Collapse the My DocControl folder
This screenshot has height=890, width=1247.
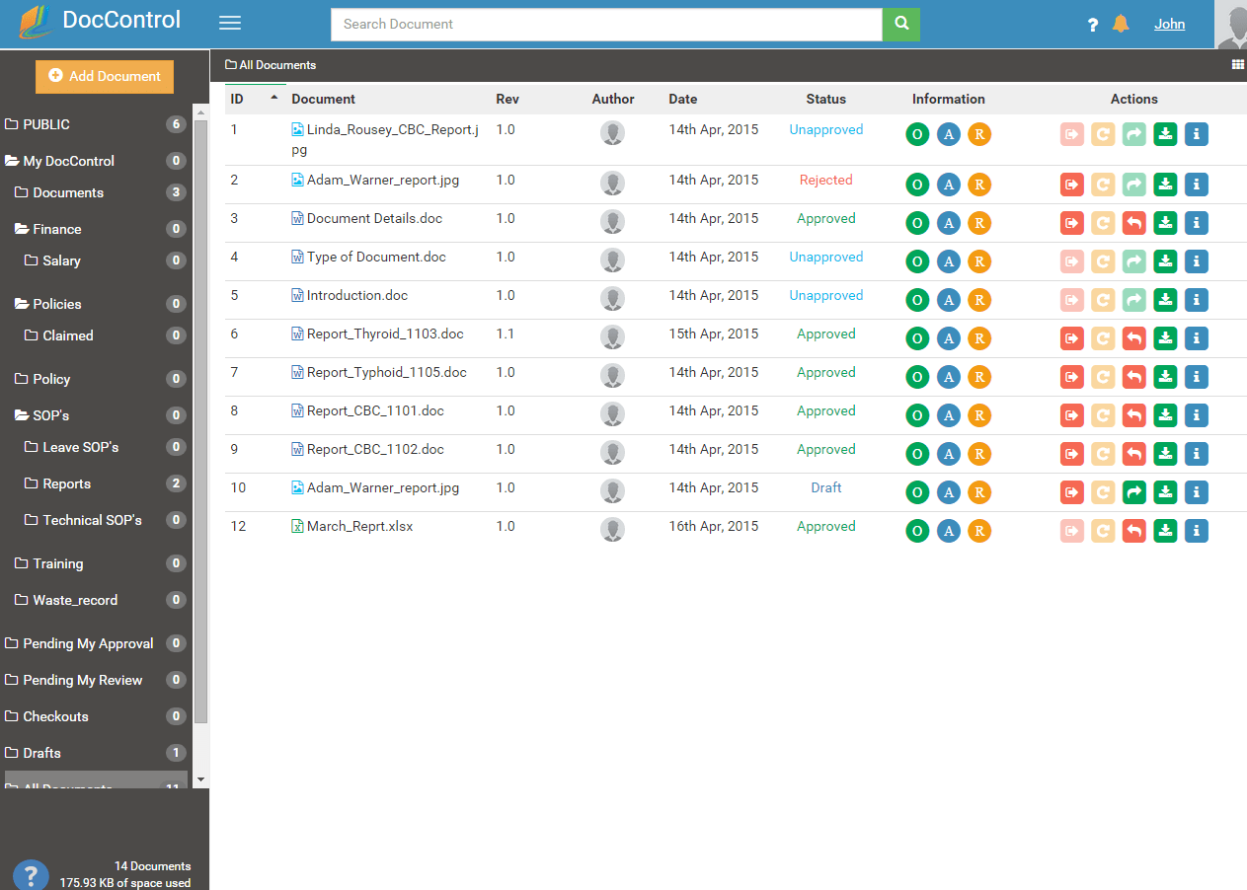(x=12, y=161)
